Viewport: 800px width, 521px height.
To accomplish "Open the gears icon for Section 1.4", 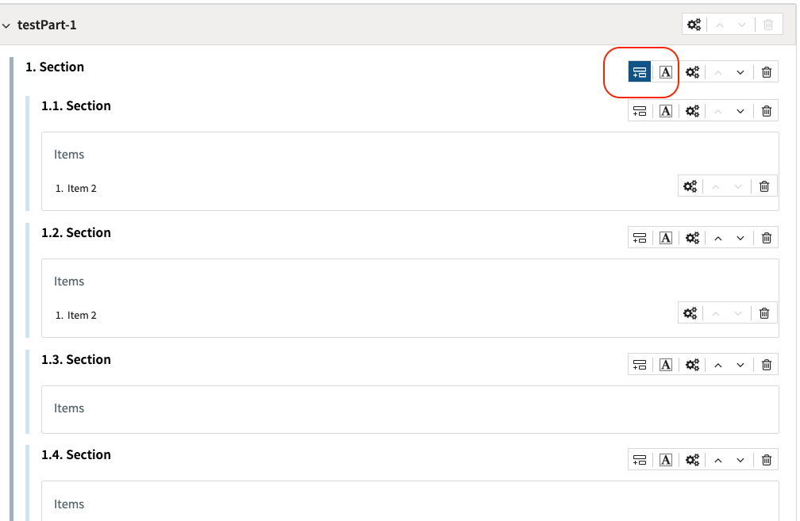I will pos(692,459).
